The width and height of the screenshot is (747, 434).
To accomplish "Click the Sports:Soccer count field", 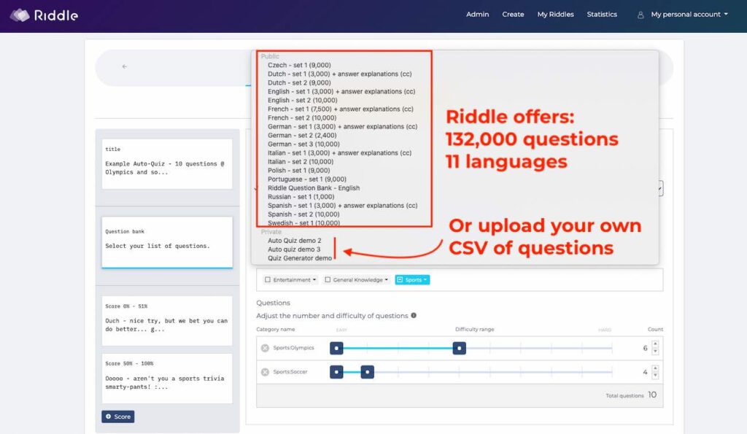I will [643, 372].
